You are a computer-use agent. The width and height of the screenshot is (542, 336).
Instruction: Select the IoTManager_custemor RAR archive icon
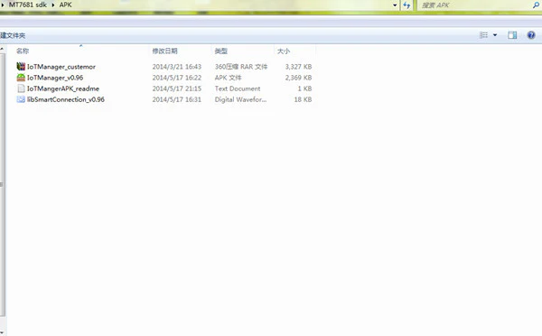tap(21, 66)
